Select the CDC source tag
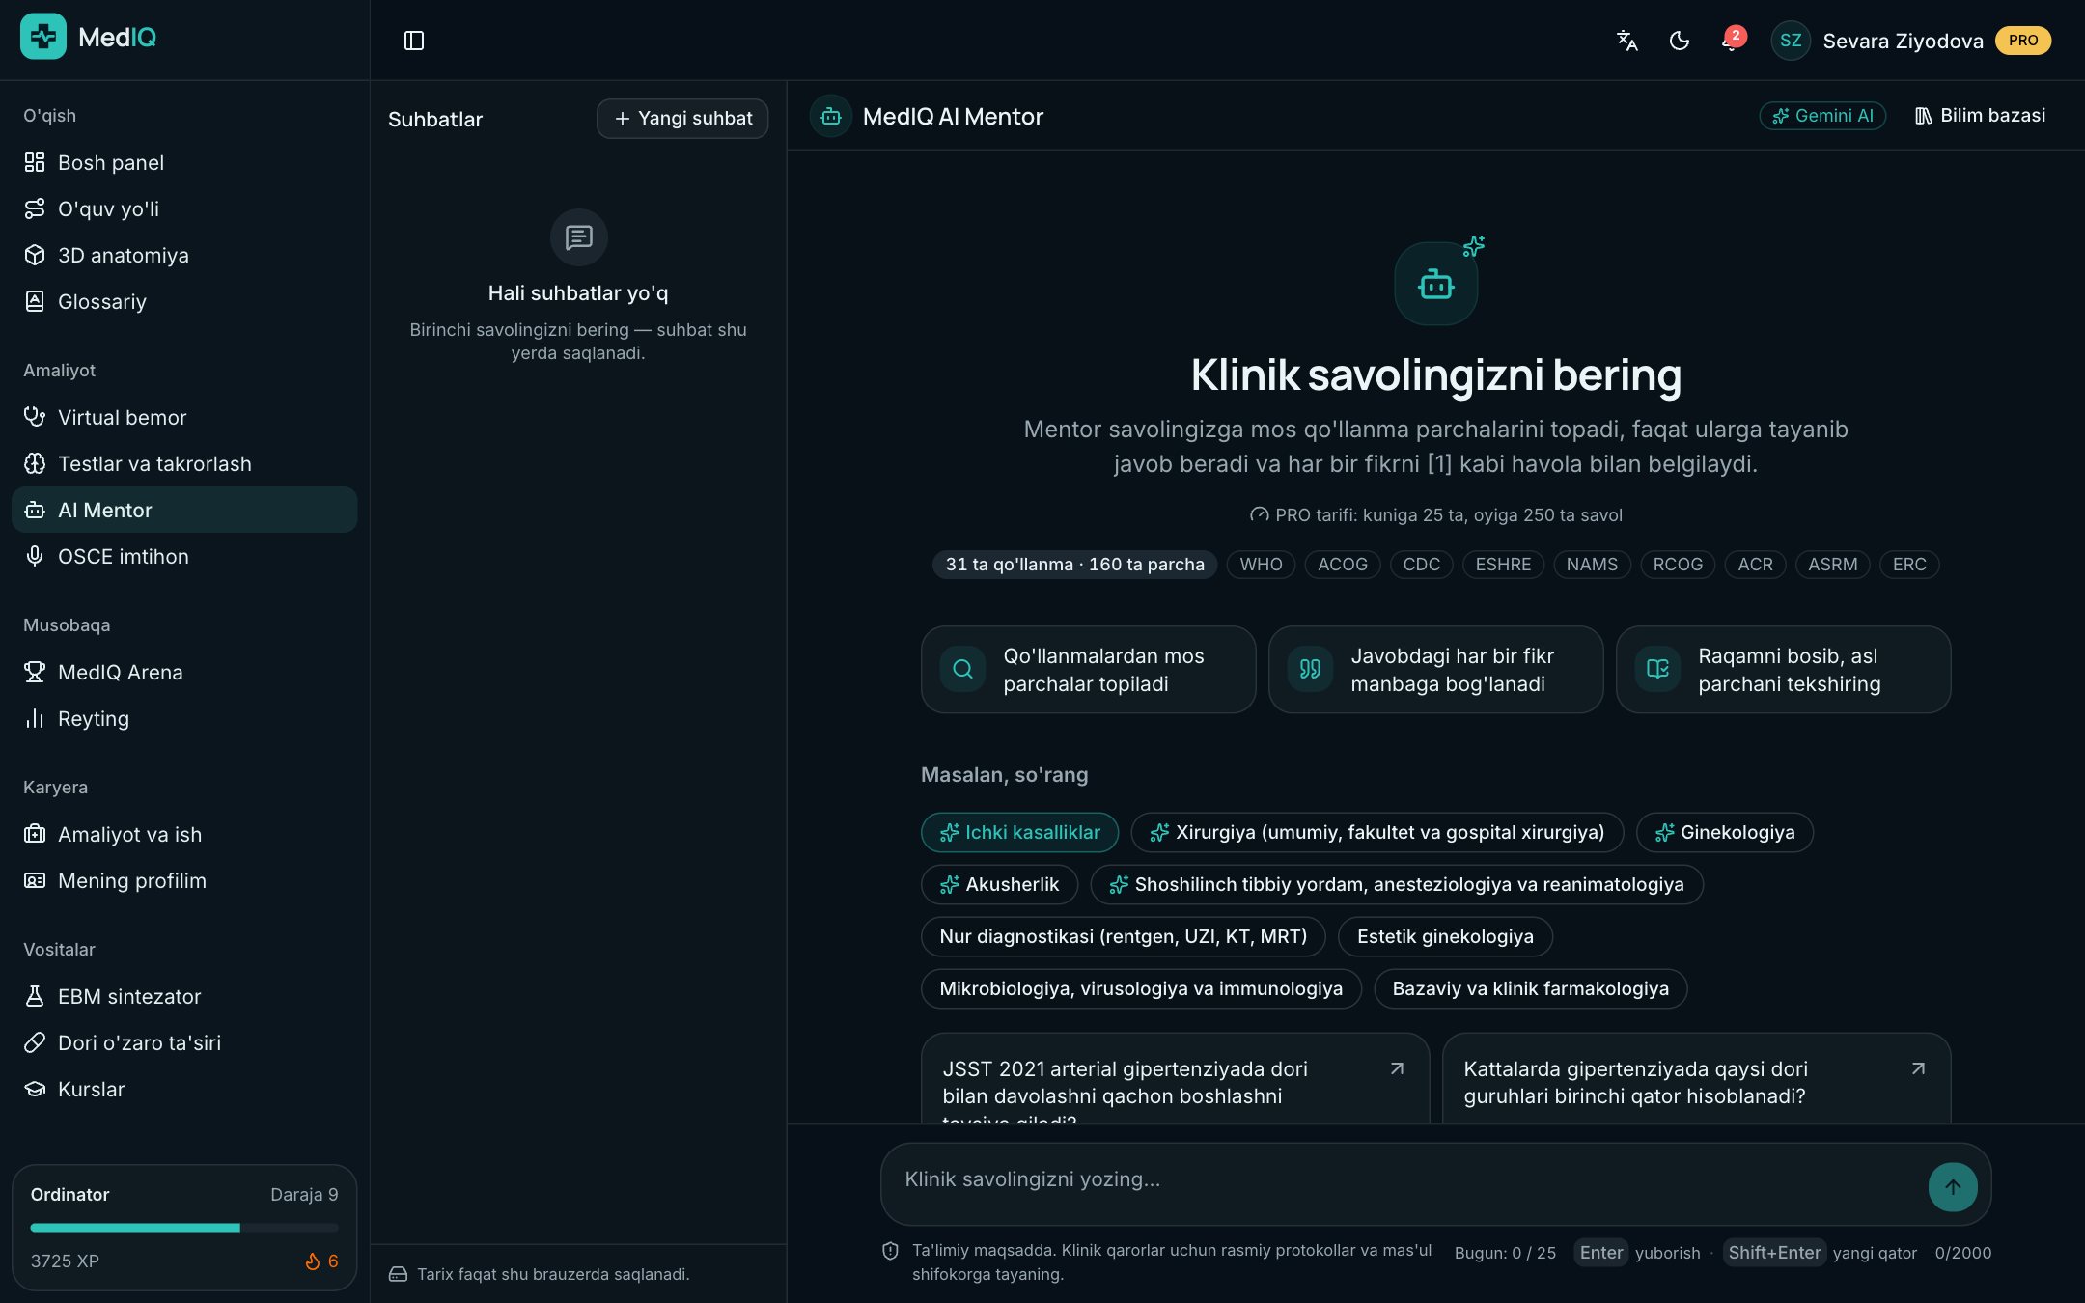This screenshot has height=1303, width=2085. coord(1422,565)
